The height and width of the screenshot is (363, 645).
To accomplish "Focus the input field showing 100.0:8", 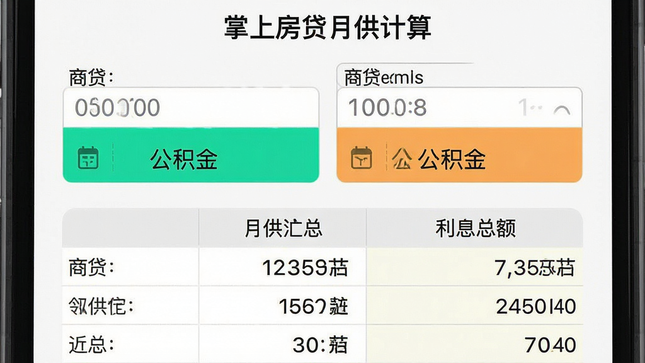I will [x=459, y=108].
